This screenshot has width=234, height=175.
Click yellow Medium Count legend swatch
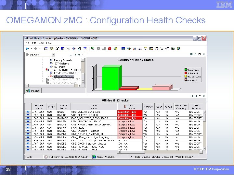tap(186, 76)
